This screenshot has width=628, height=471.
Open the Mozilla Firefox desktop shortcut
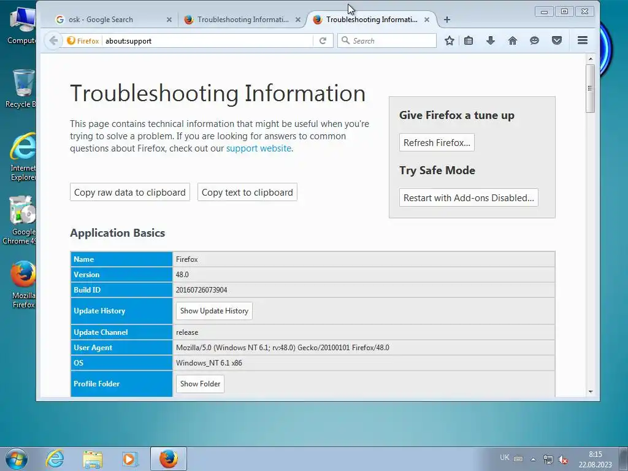pyautogui.click(x=23, y=285)
